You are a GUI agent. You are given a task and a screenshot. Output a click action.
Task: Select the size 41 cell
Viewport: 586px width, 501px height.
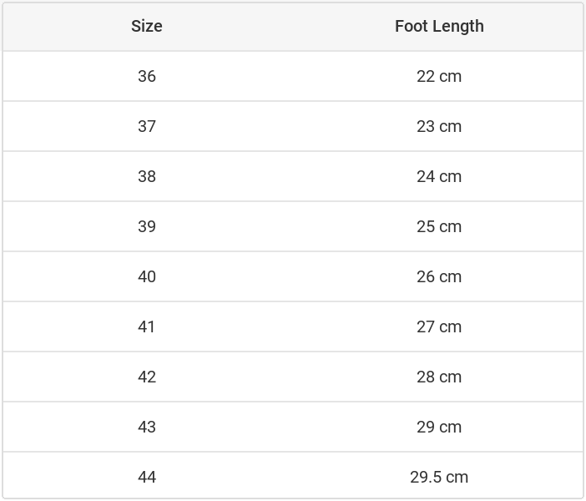[147, 326]
